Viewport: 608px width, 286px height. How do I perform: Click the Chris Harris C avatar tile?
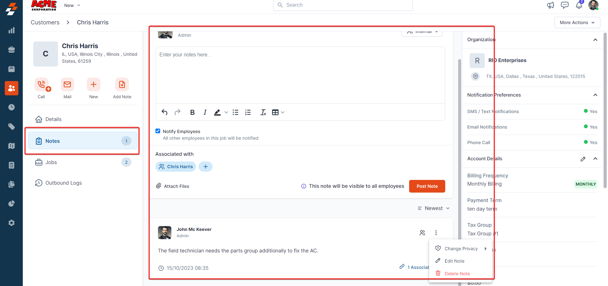click(x=46, y=54)
